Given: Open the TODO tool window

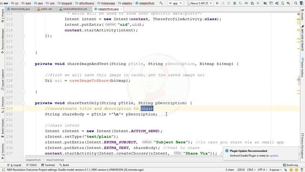Looking at the screenshot, I should point(31,165).
